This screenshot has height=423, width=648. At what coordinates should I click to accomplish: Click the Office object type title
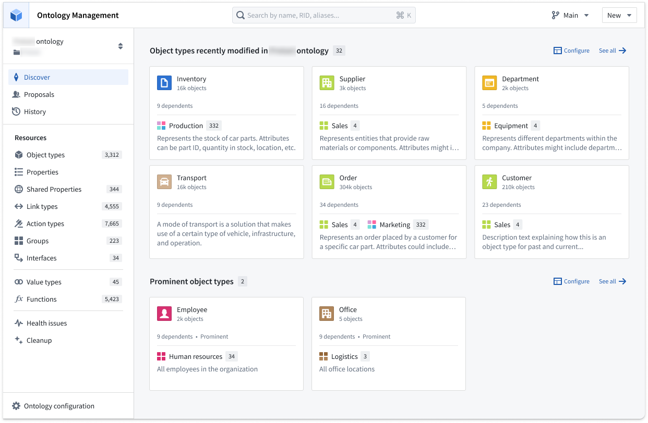pos(348,309)
